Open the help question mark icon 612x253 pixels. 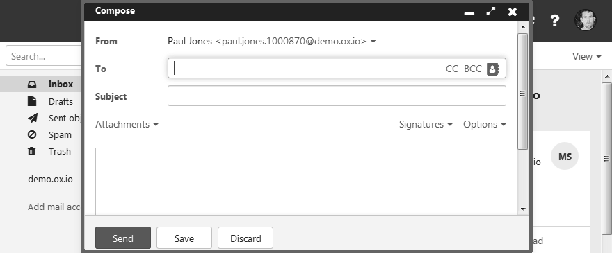click(555, 20)
